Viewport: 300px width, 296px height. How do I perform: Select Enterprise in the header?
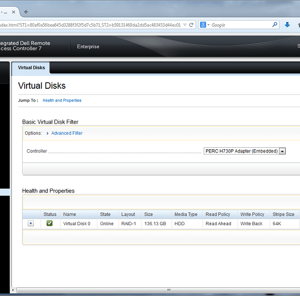(88, 47)
